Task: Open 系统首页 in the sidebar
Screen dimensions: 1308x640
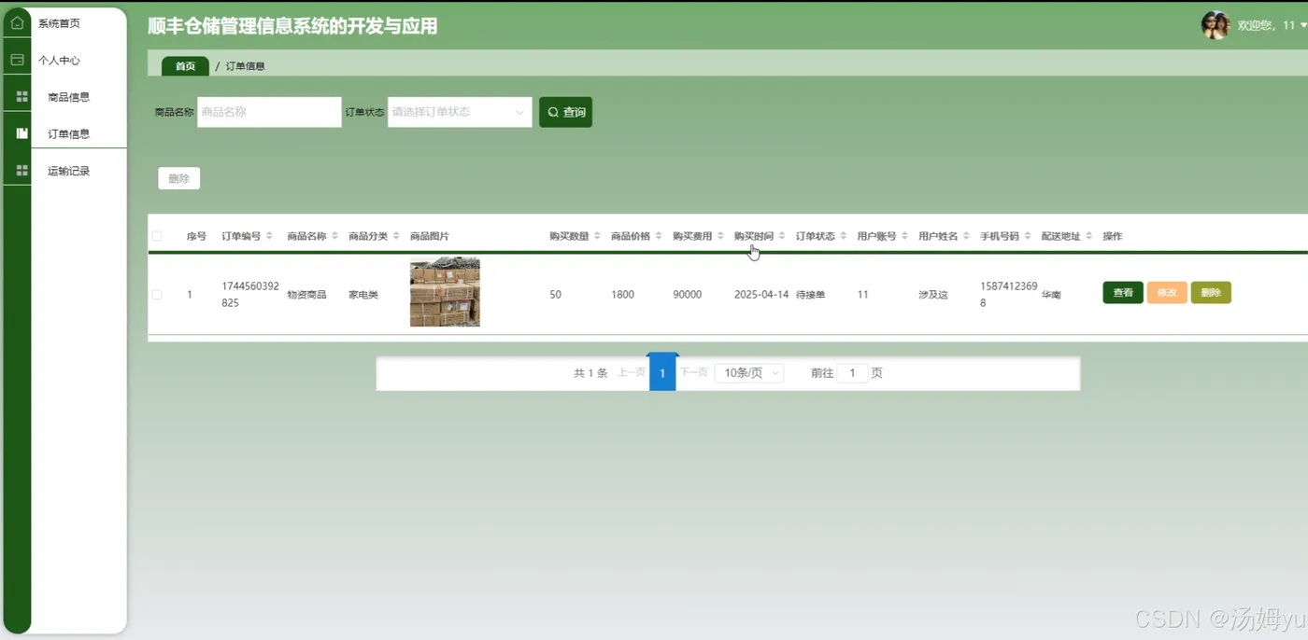Action: 59,23
